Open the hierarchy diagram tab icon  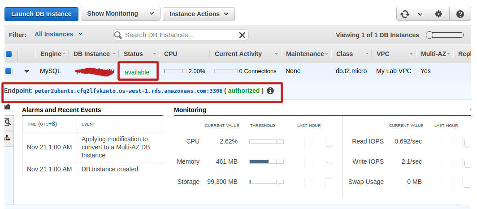click(8, 138)
